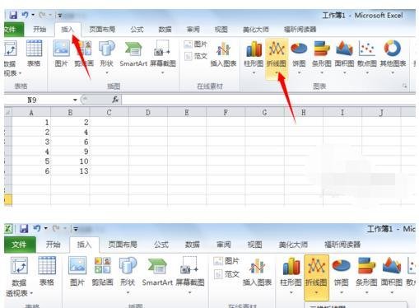This screenshot has height=308, width=419.
Task: Click 范文 item in lower window ribbon
Action: tap(226, 274)
